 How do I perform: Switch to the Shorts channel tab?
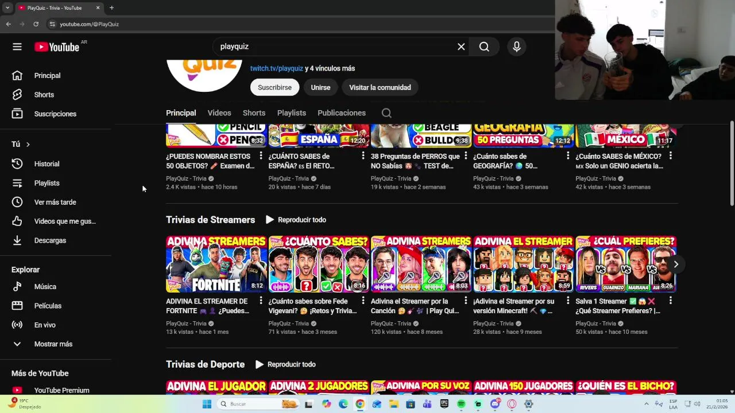(x=254, y=113)
